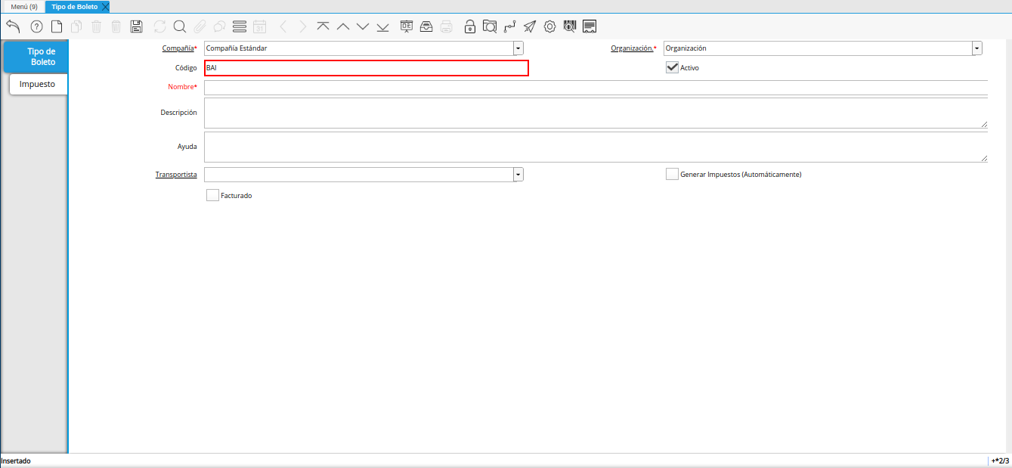
Task: Open the Organización dropdown arrow
Action: 977,48
